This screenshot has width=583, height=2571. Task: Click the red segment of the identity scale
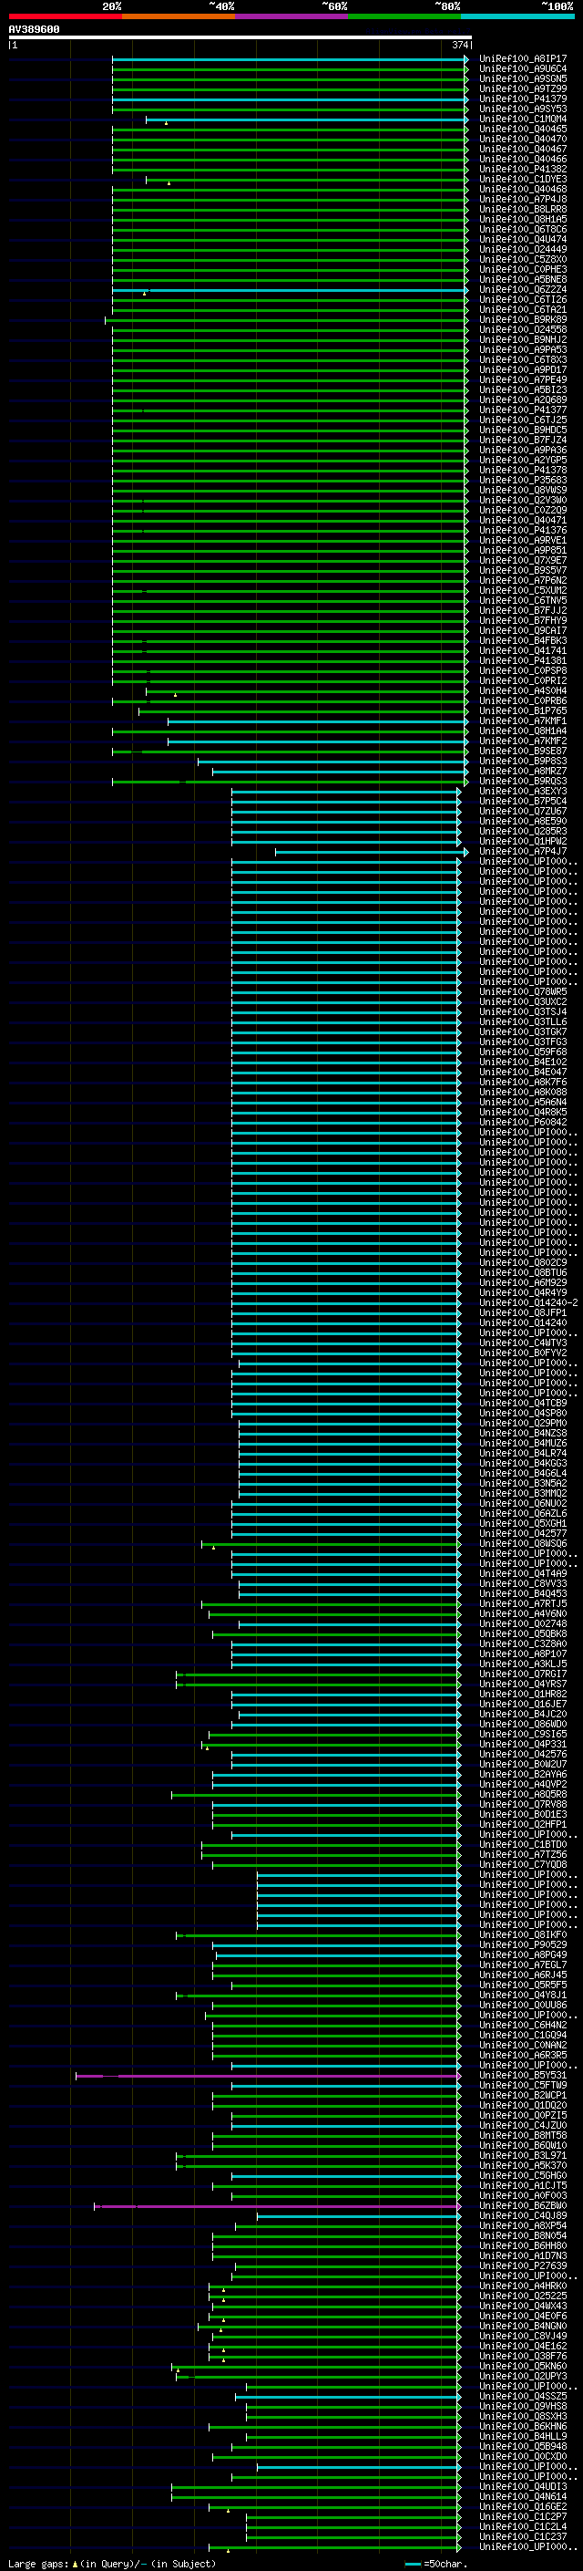point(65,16)
